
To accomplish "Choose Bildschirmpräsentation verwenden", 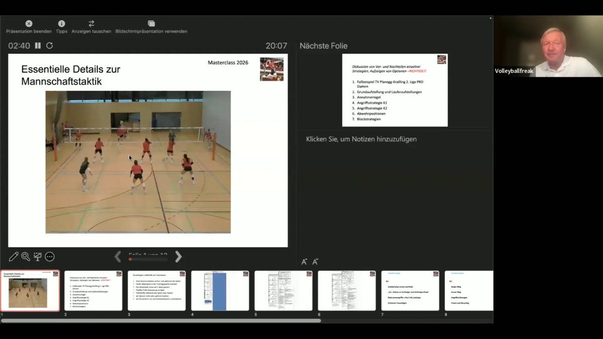I will (151, 24).
